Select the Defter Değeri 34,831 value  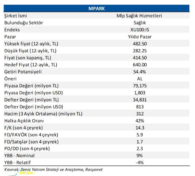140,100
